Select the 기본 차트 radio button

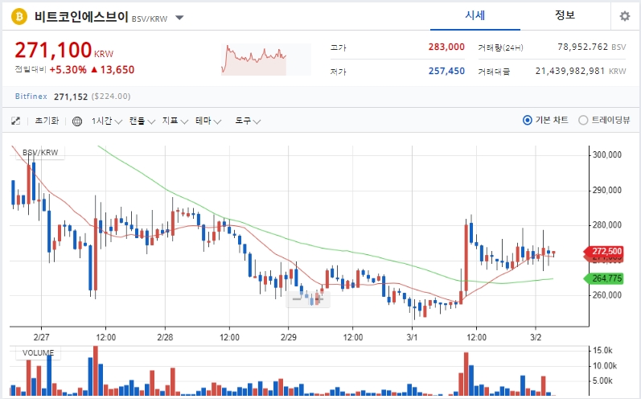click(x=528, y=120)
